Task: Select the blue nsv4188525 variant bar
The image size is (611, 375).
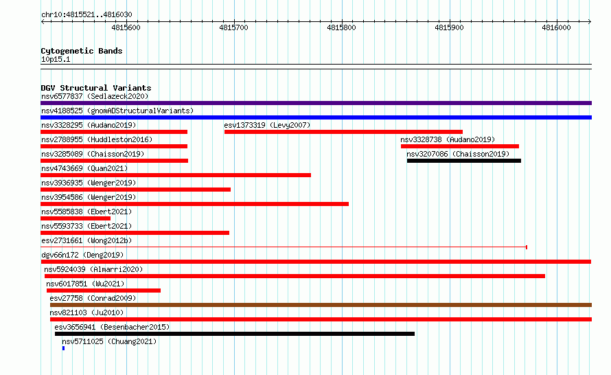Action: (316, 117)
